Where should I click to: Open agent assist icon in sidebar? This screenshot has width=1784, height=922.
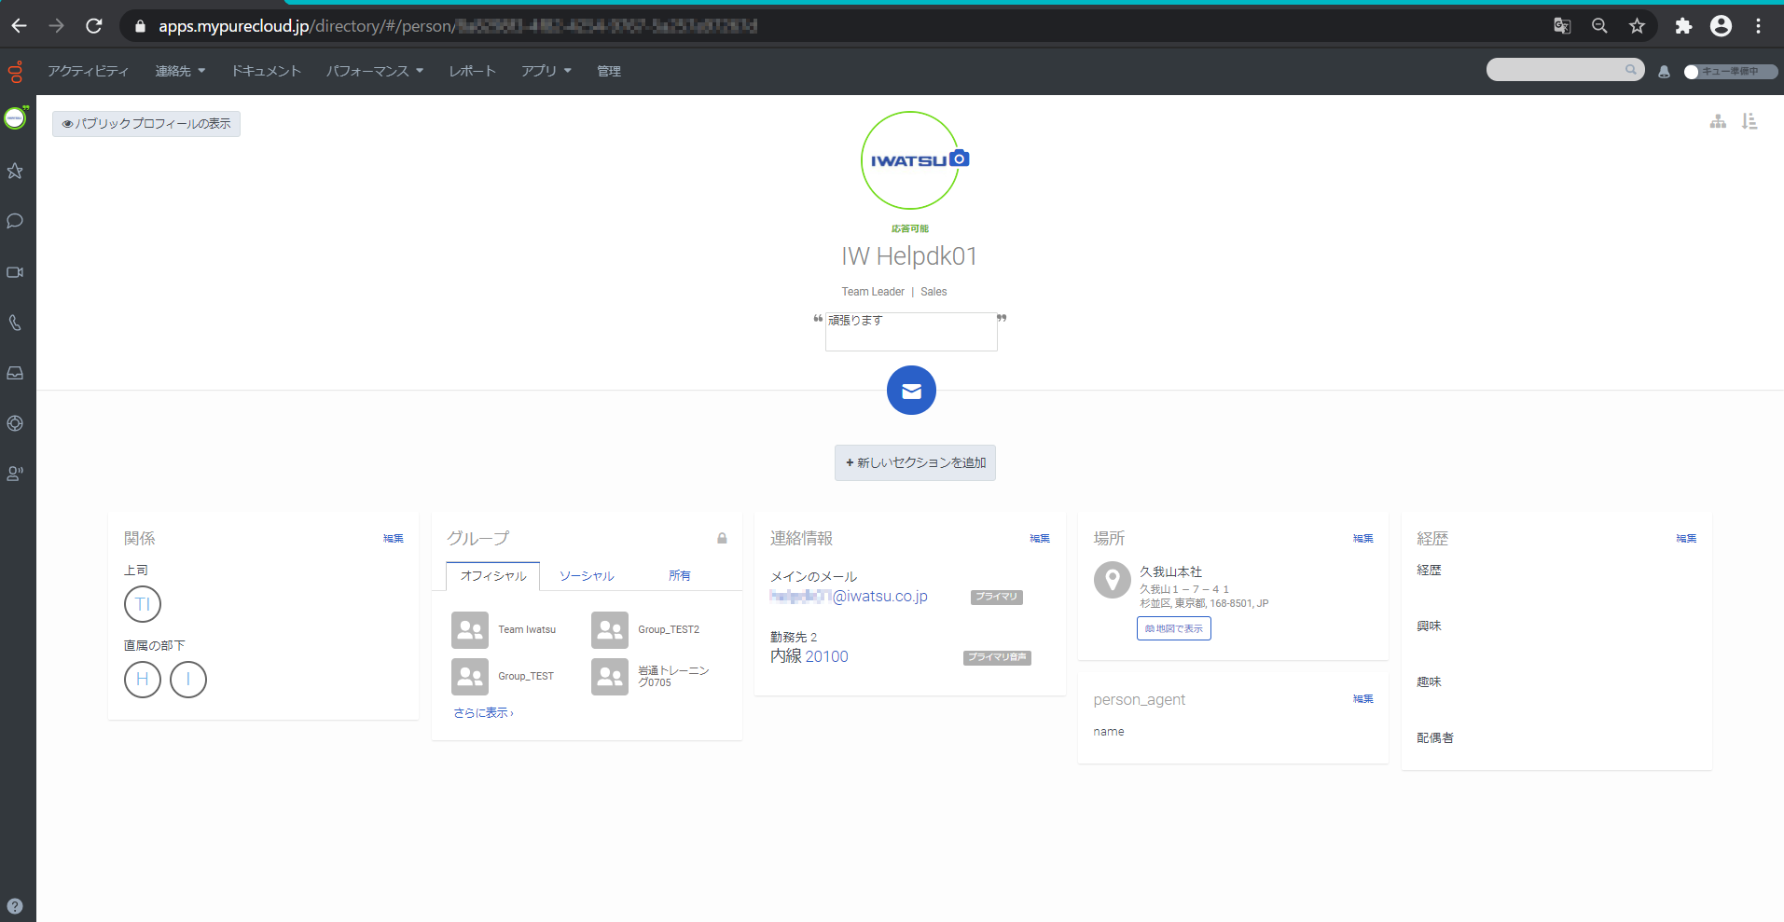15,474
